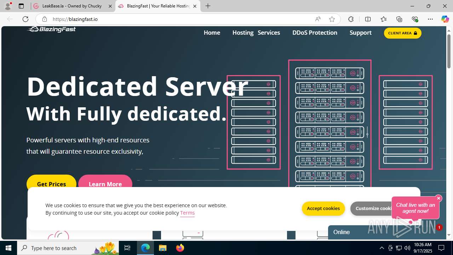Image resolution: width=453 pixels, height=255 pixels.
Task: Open the Favorites list
Action: click(x=384, y=19)
